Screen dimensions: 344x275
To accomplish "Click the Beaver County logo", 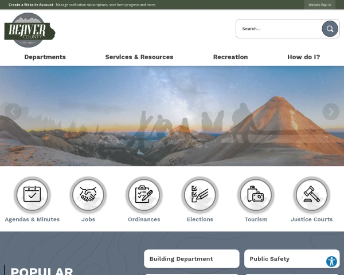I will point(30,30).
